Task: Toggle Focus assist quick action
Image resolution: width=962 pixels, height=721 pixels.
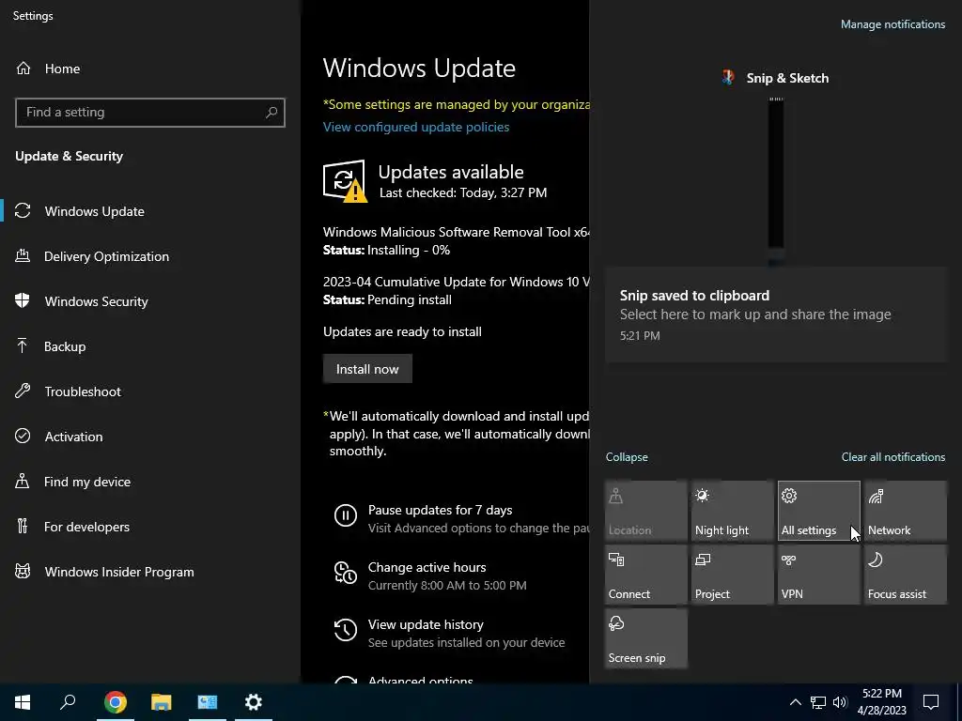Action: pyautogui.click(x=906, y=575)
